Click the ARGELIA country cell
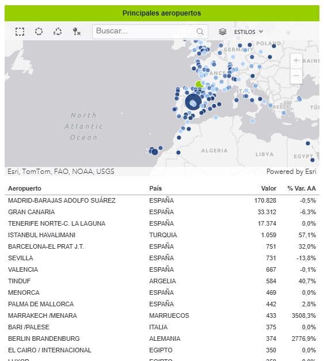 pos(162,281)
